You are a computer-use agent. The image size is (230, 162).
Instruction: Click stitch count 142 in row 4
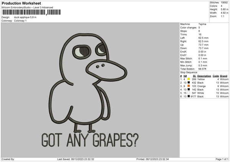click(194, 90)
